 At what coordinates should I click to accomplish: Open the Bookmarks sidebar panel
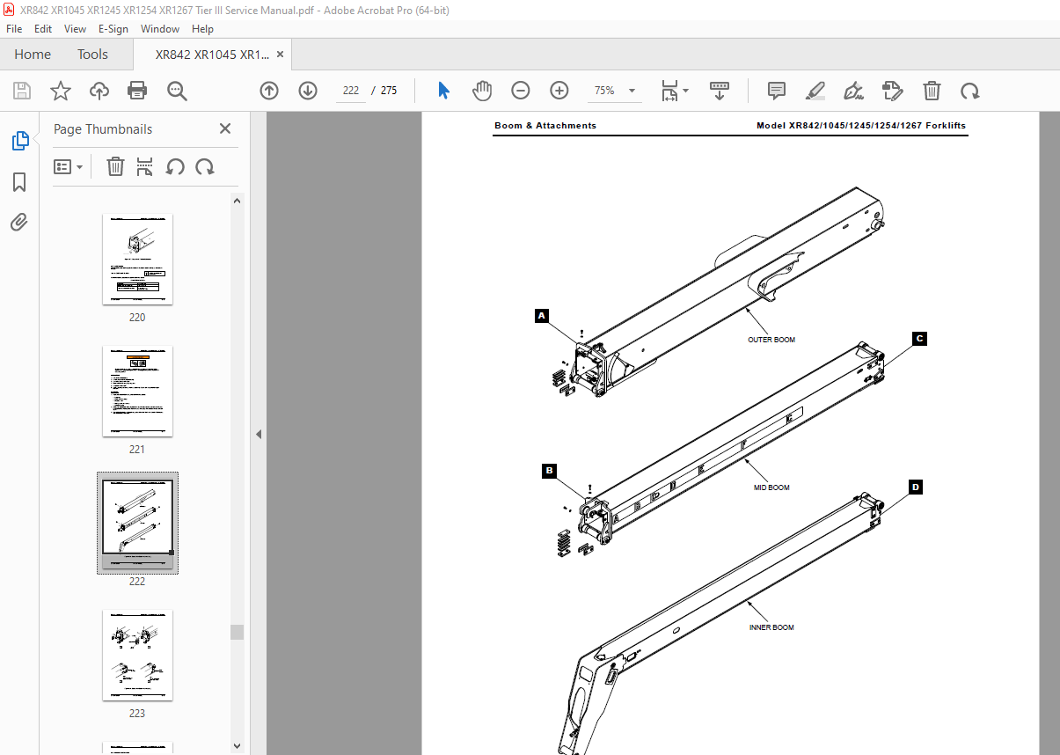pyautogui.click(x=19, y=181)
